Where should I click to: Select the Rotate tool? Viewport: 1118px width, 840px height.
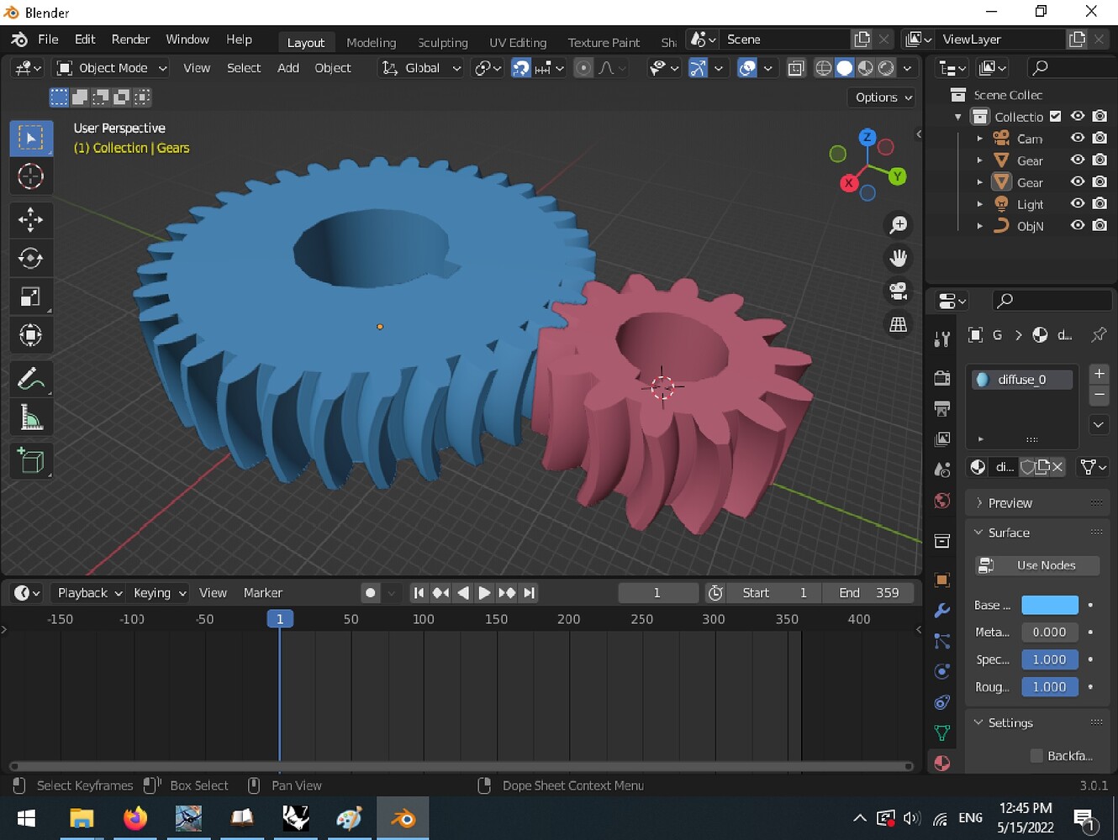(31, 259)
